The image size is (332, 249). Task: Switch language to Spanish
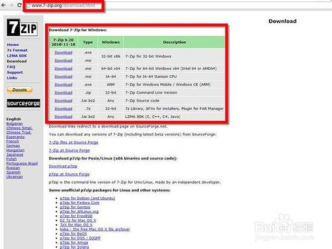13,172
